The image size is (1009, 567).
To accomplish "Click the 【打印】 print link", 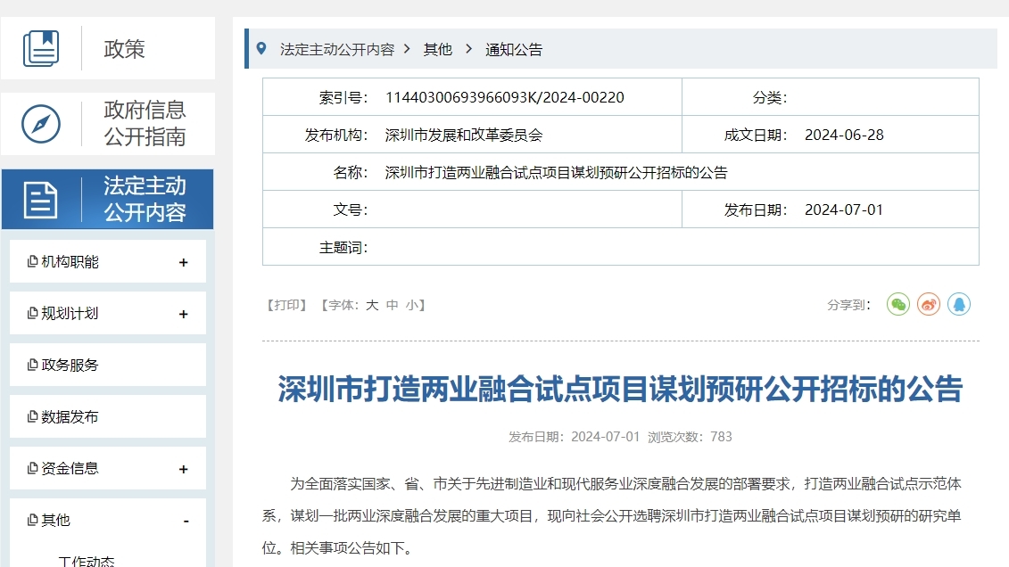I will click(x=285, y=305).
